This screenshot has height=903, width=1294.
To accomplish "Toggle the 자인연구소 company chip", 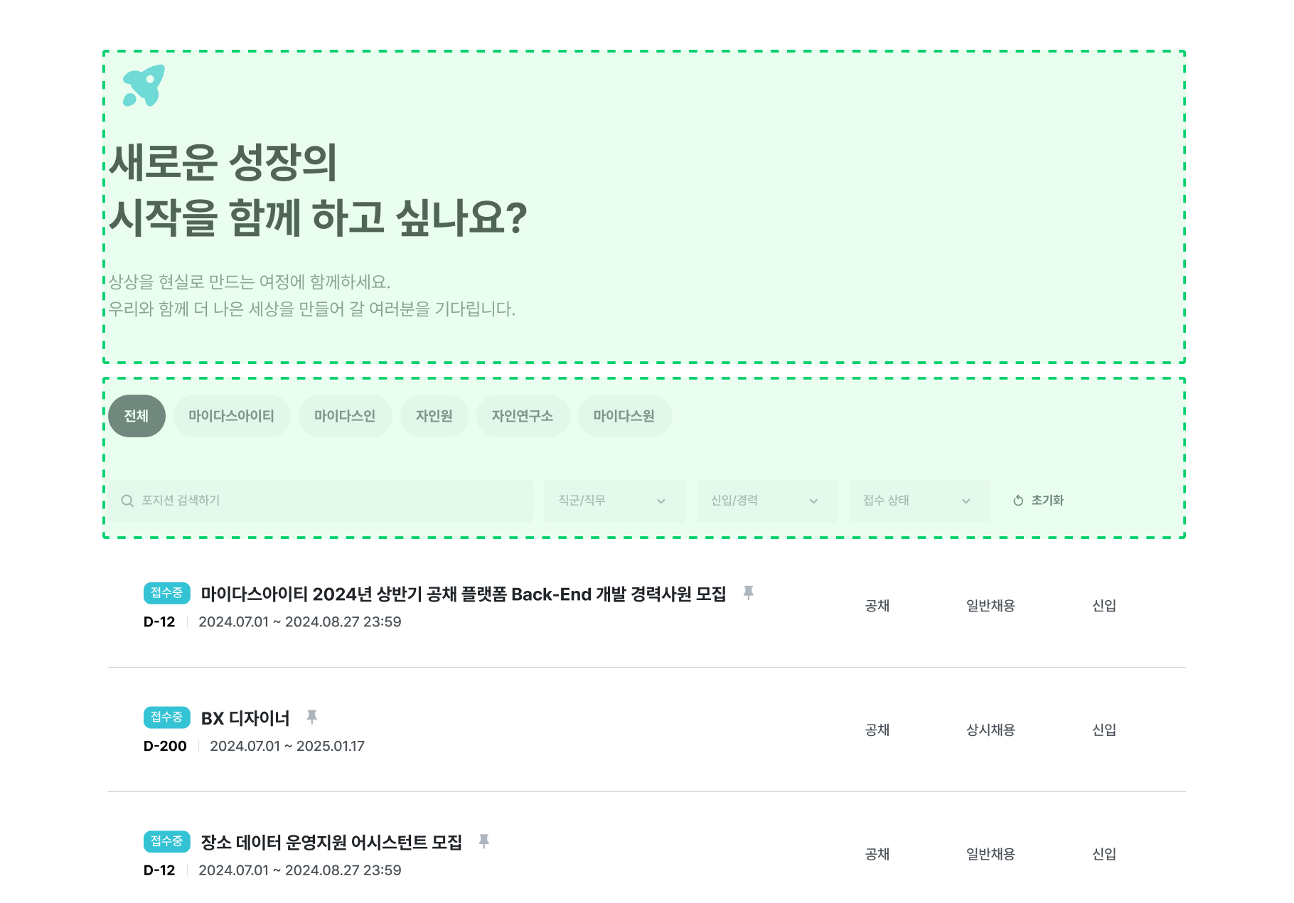I will 523,416.
